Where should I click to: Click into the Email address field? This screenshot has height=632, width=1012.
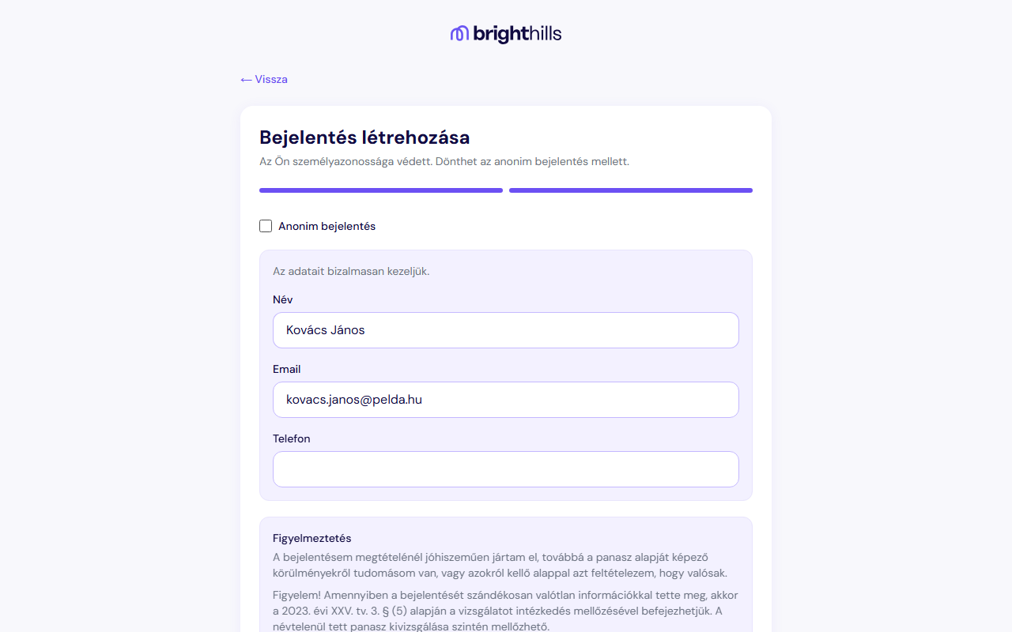[x=506, y=400]
